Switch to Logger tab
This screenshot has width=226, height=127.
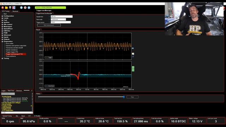click(x=4, y=91)
